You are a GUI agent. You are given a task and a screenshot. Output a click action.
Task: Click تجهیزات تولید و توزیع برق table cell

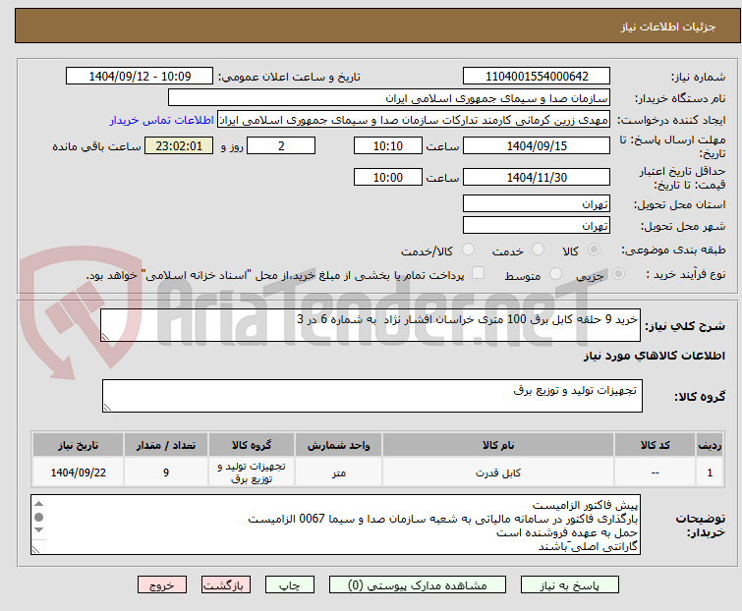tap(252, 472)
